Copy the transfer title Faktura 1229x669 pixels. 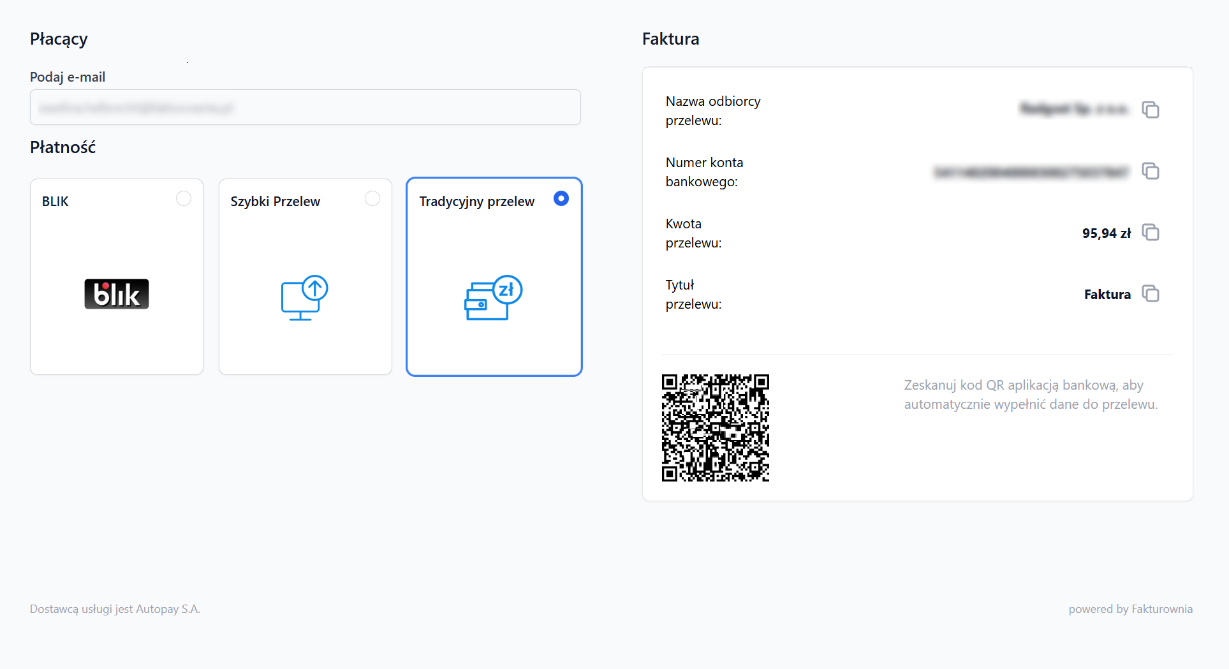click(x=1150, y=293)
